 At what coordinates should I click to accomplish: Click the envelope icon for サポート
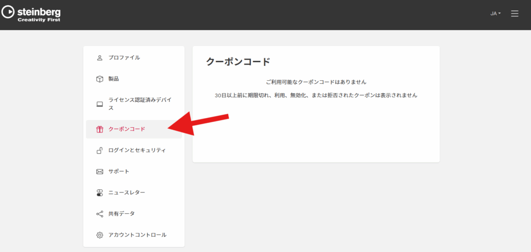pos(100,172)
